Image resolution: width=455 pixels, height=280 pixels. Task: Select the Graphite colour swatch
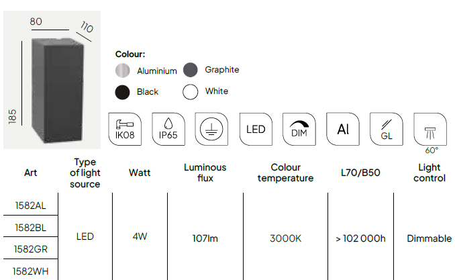click(191, 70)
